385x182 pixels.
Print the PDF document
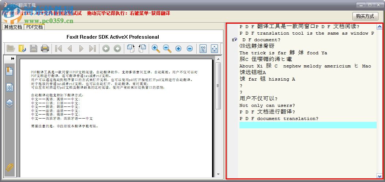point(45,49)
